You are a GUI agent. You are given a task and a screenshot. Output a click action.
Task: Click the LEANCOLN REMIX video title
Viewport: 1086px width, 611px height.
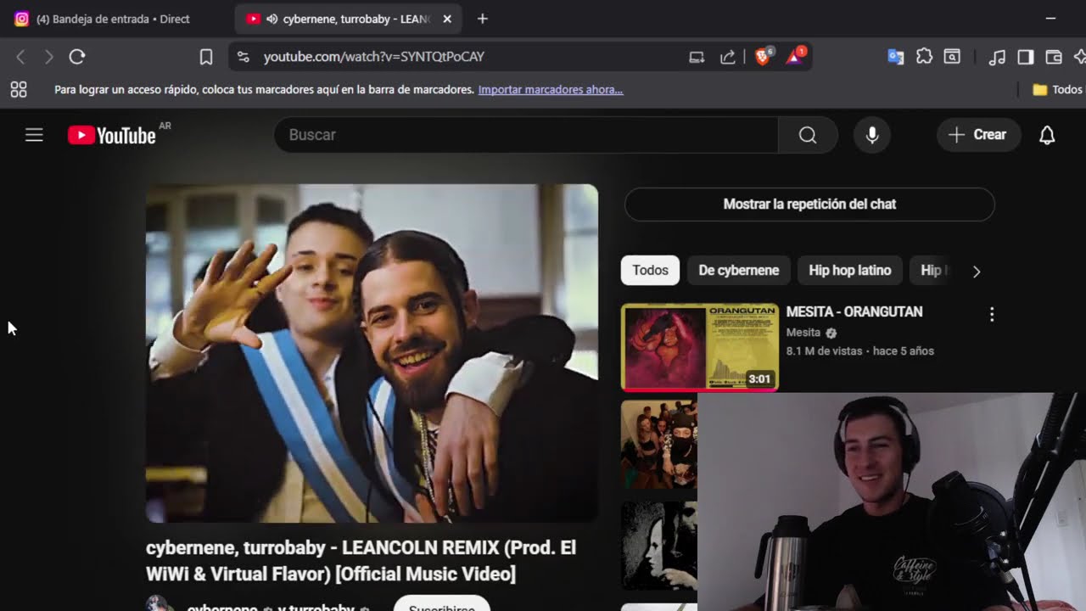click(x=361, y=561)
